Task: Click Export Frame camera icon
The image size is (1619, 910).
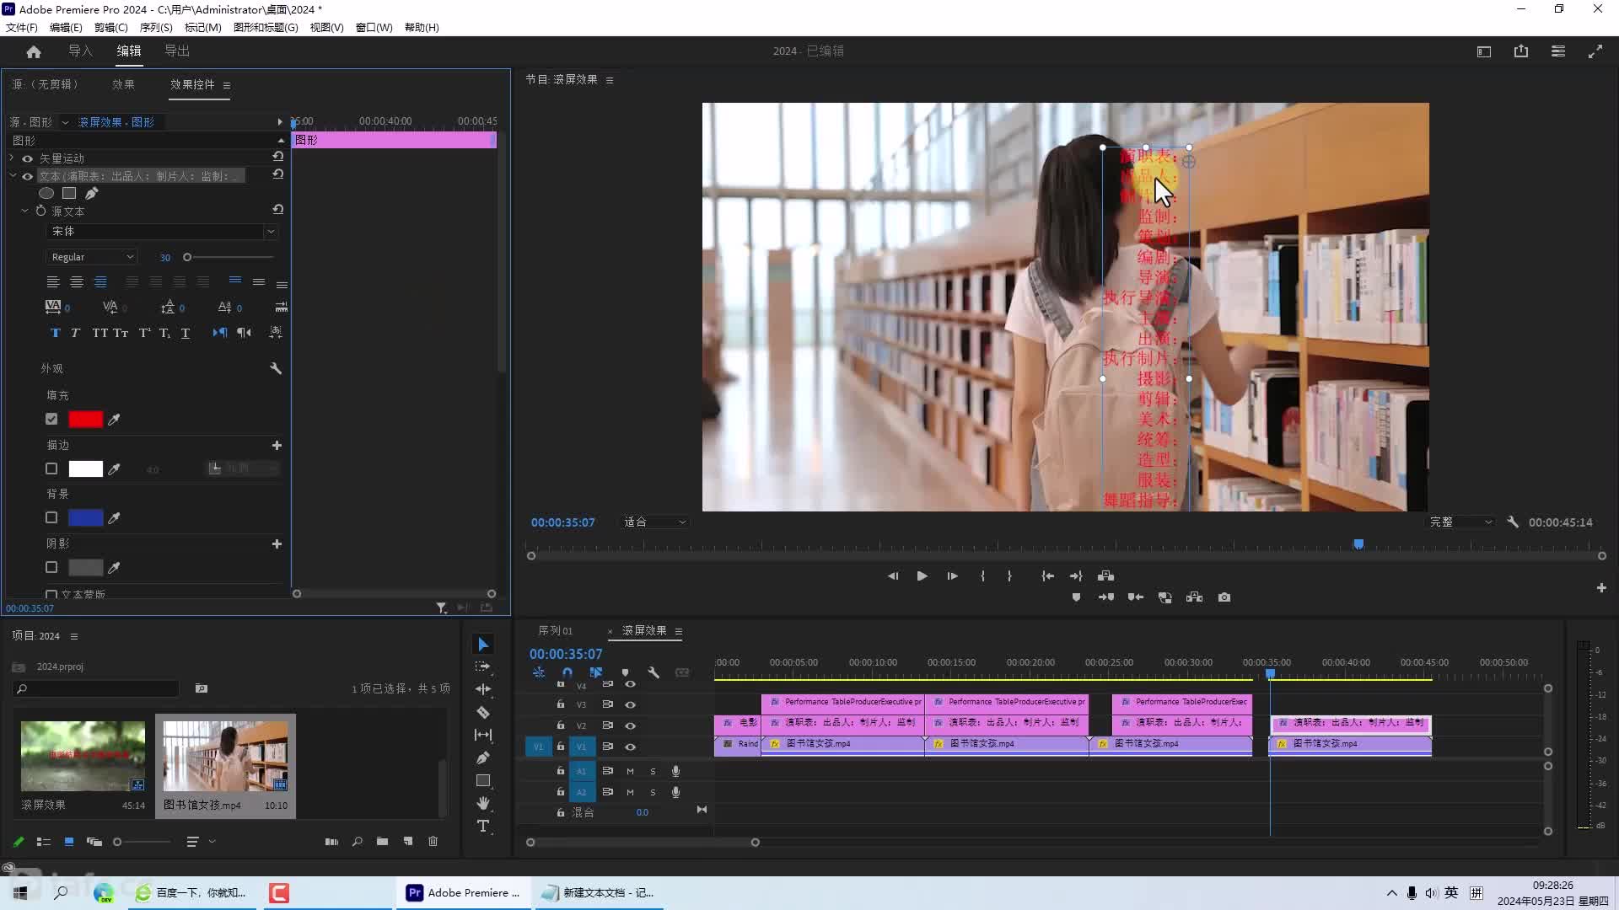Action: (1224, 597)
